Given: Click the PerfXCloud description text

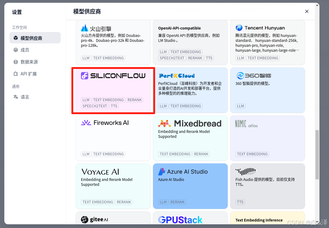Looking at the screenshot, I should [190, 88].
